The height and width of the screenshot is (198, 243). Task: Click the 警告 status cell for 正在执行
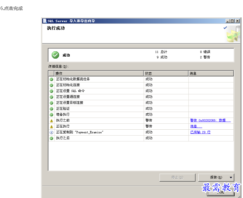166,126
